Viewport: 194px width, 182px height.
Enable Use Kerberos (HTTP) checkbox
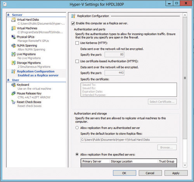click(77, 43)
